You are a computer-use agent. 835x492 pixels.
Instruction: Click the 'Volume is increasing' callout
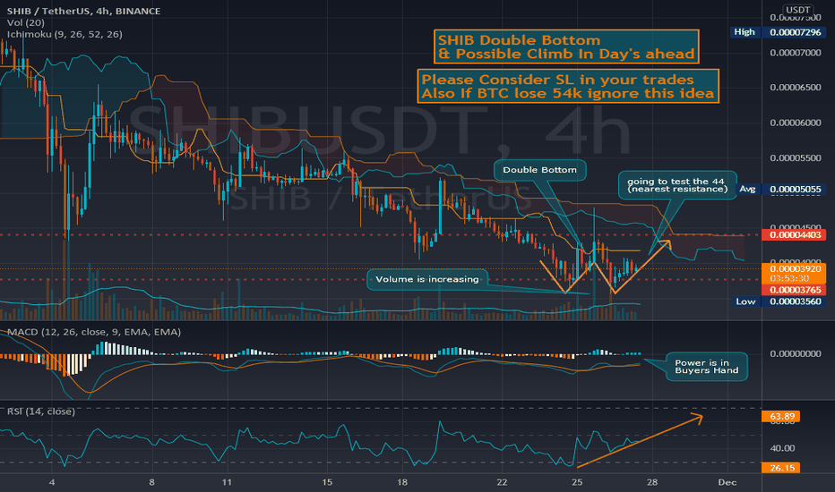tap(426, 279)
